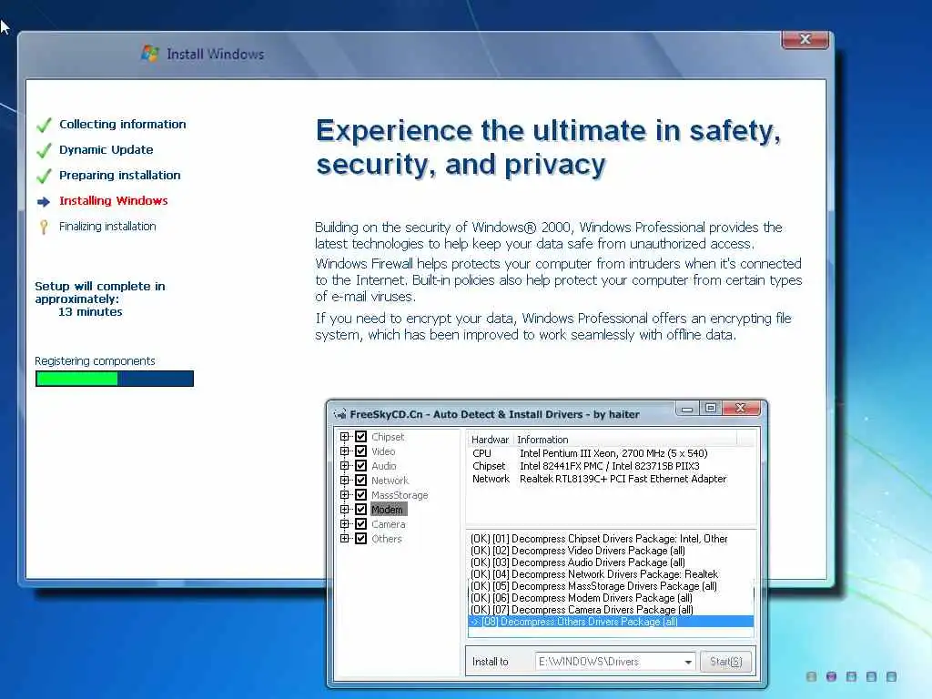
Task: Expand the Video tree node
Action: point(344,451)
